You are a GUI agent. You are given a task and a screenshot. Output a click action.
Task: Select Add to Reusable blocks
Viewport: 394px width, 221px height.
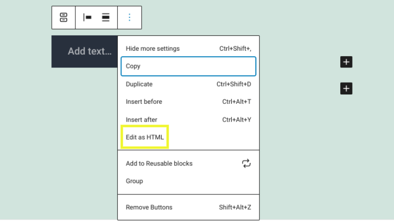[x=159, y=163]
